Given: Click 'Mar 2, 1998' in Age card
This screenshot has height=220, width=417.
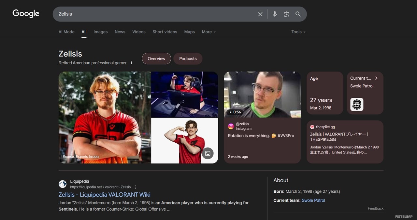Looking at the screenshot, I should point(321,108).
